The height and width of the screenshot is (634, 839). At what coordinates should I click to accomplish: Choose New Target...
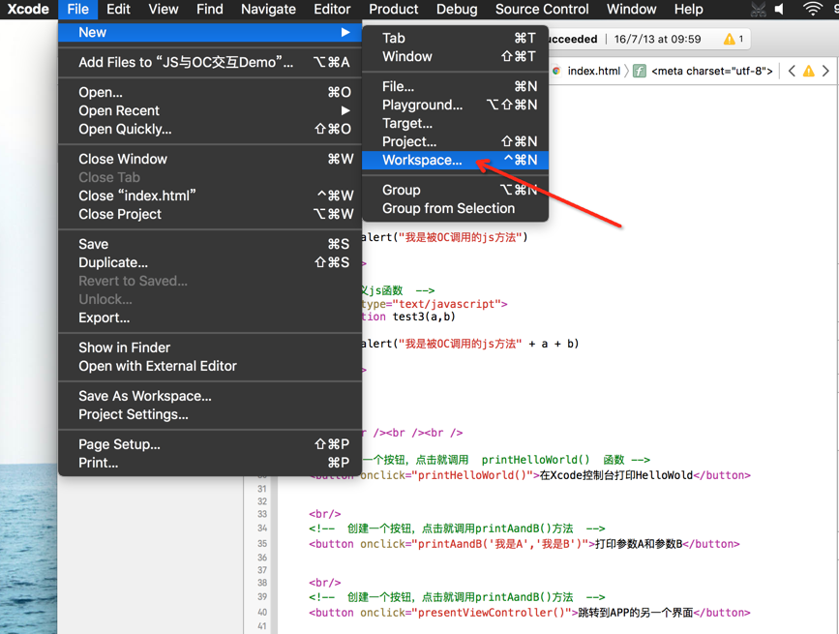pos(456,123)
